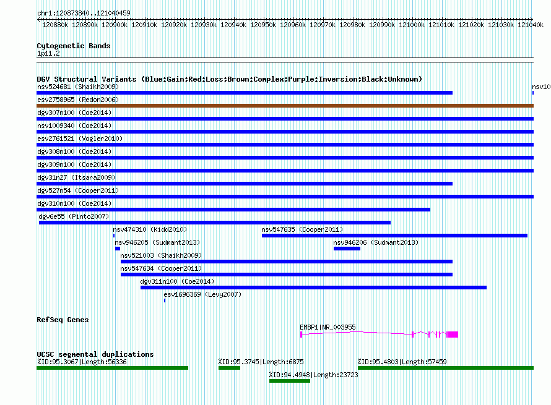Select the brown esv2758965 complex variant bar
The image size is (551, 405).
pyautogui.click(x=285, y=106)
